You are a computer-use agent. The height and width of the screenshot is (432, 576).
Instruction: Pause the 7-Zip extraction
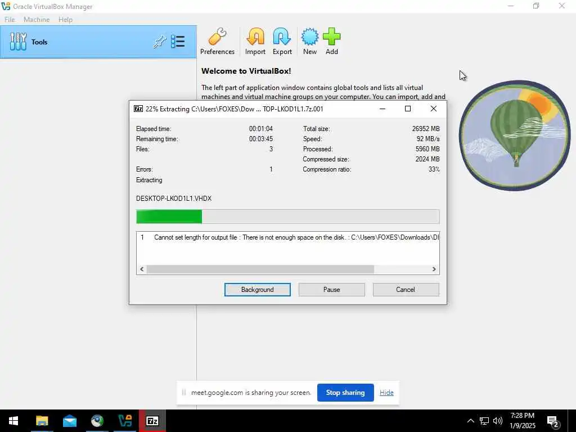coord(331,290)
